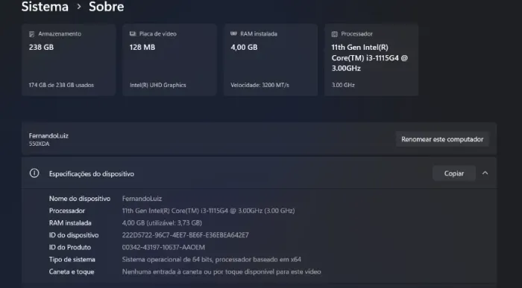Select the text 'Velocidade: 3200 MT/s'
The image size is (522, 288).
[260, 85]
